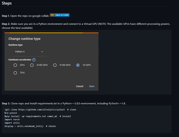179x137 pixels.
Task: Select the A100 GPU radio option
Action: point(32,65)
